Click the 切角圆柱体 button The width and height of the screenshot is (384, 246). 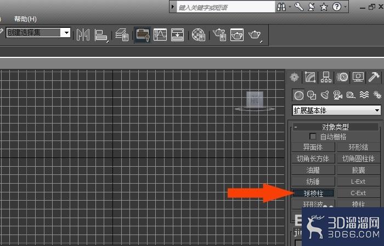pos(358,159)
